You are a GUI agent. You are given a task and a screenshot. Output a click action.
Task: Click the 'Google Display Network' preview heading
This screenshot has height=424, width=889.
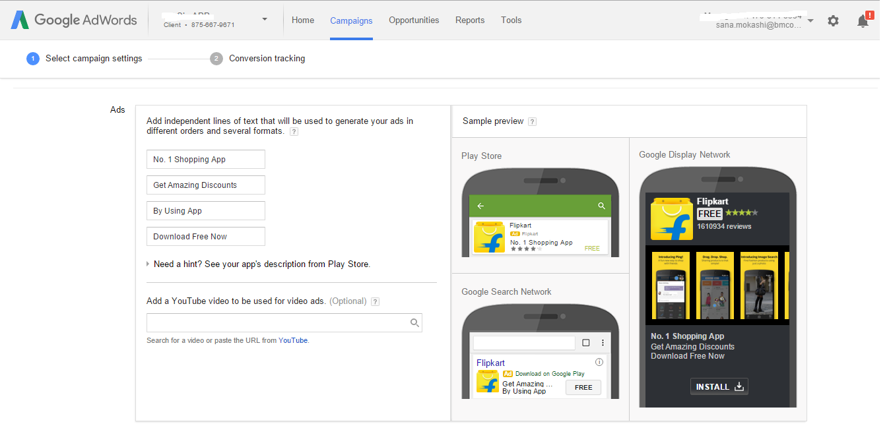tap(684, 155)
